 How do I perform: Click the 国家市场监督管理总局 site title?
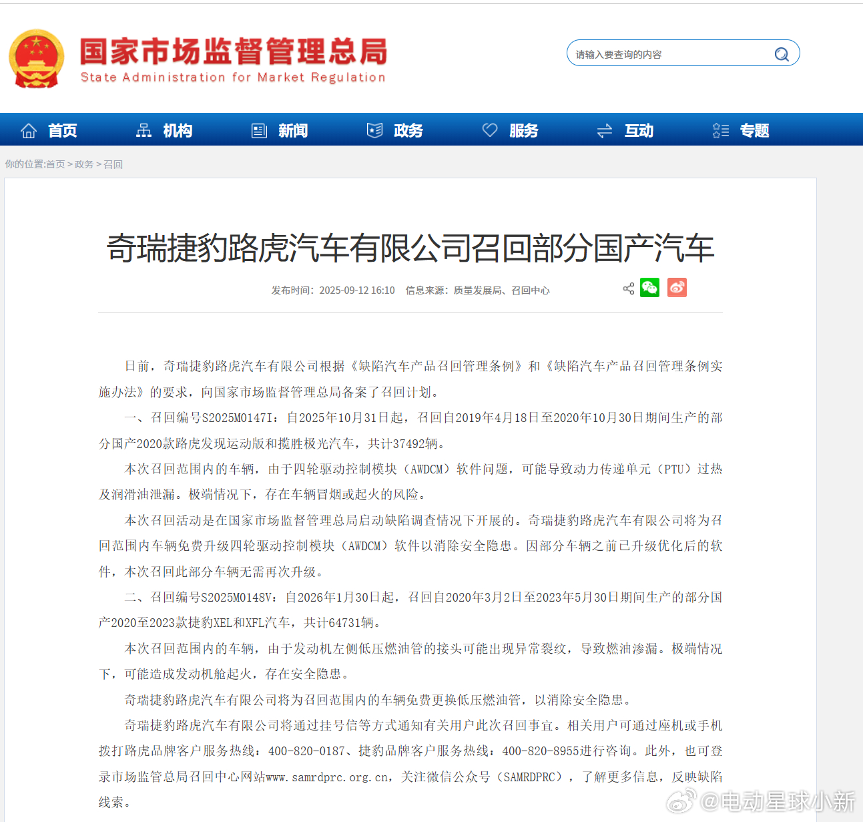click(233, 51)
